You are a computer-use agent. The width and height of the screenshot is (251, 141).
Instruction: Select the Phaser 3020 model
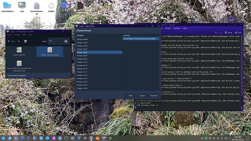(x=99, y=52)
